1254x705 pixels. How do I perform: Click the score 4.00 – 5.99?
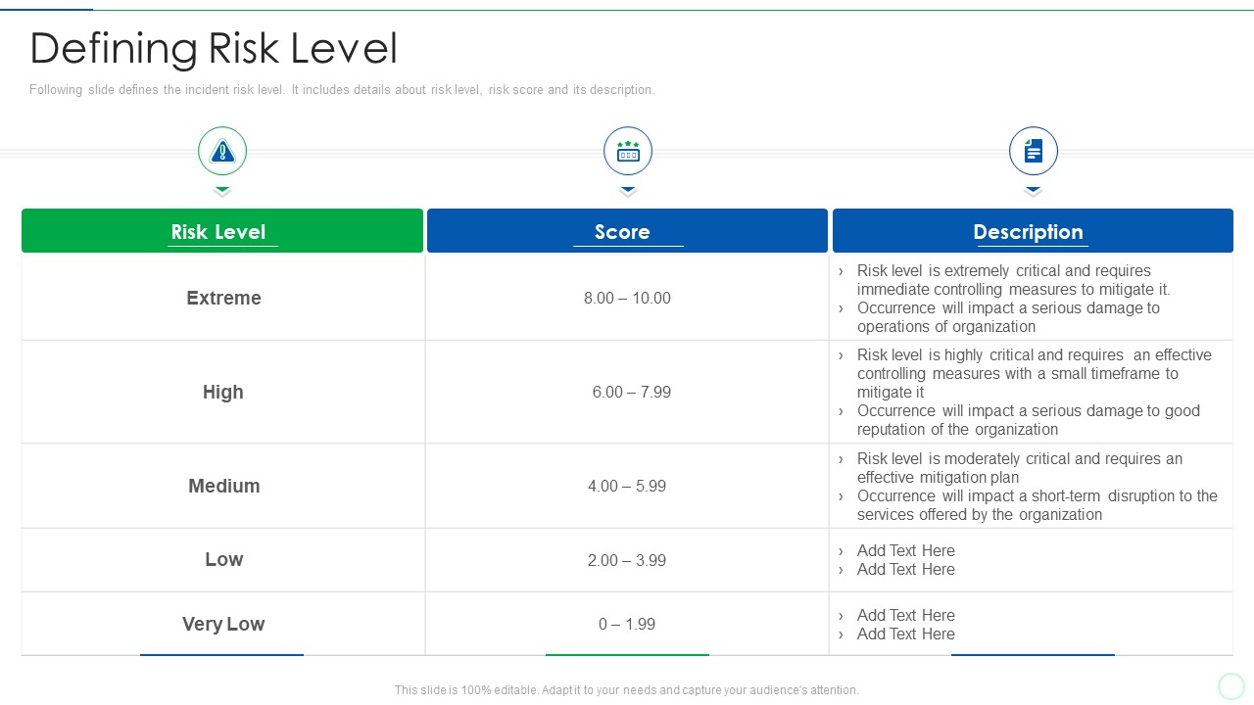(627, 486)
